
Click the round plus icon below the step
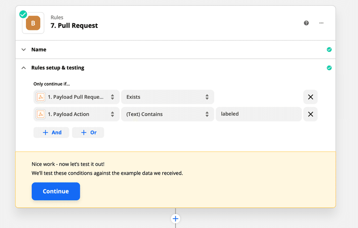(x=175, y=219)
